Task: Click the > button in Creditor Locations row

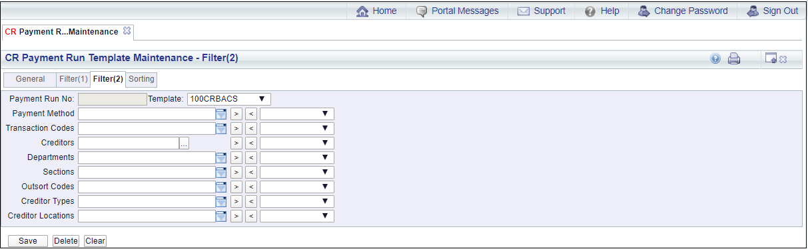Action: [236, 216]
